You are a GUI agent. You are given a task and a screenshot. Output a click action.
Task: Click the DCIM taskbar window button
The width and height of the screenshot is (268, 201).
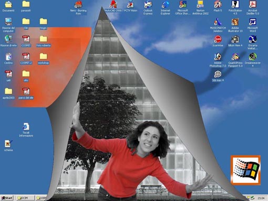coord(25,198)
